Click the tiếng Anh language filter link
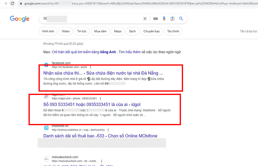This screenshot has height=166, width=258. click(108, 52)
